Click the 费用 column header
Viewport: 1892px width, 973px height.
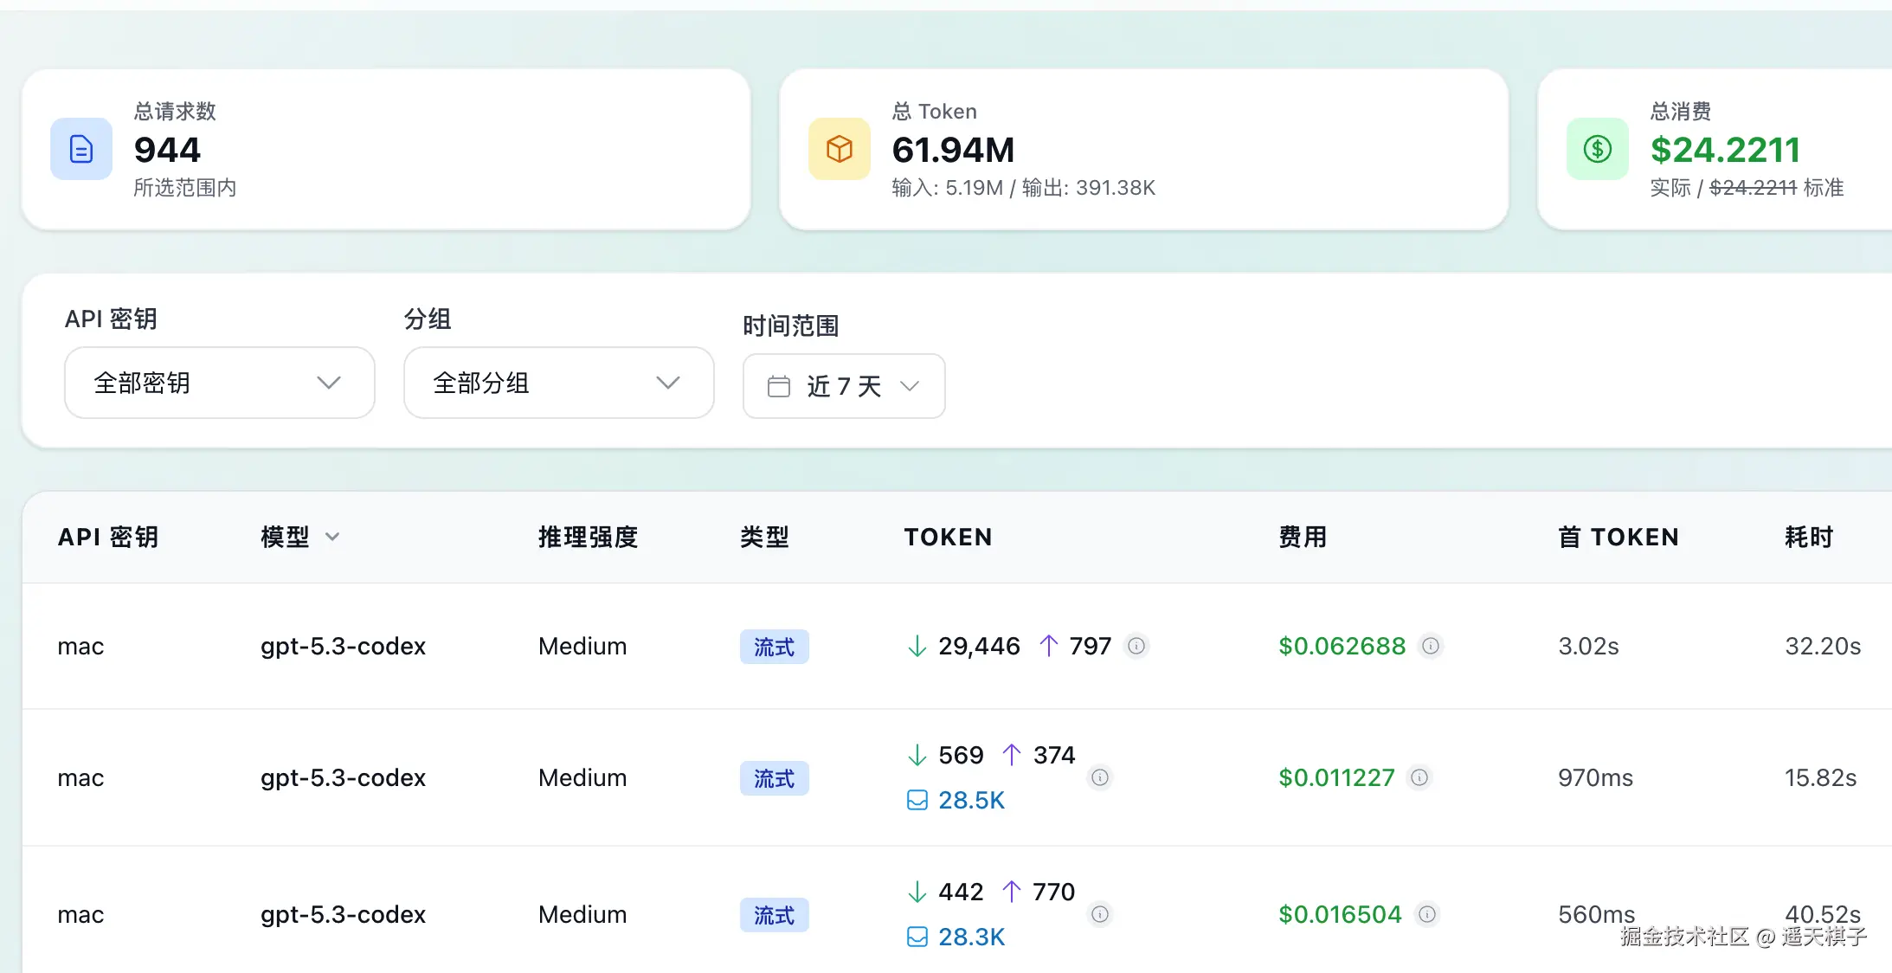click(x=1303, y=537)
